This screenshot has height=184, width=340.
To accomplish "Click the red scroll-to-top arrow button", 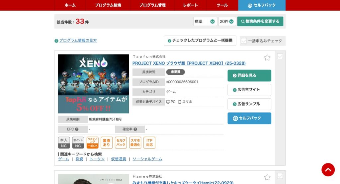I will 328,170.
